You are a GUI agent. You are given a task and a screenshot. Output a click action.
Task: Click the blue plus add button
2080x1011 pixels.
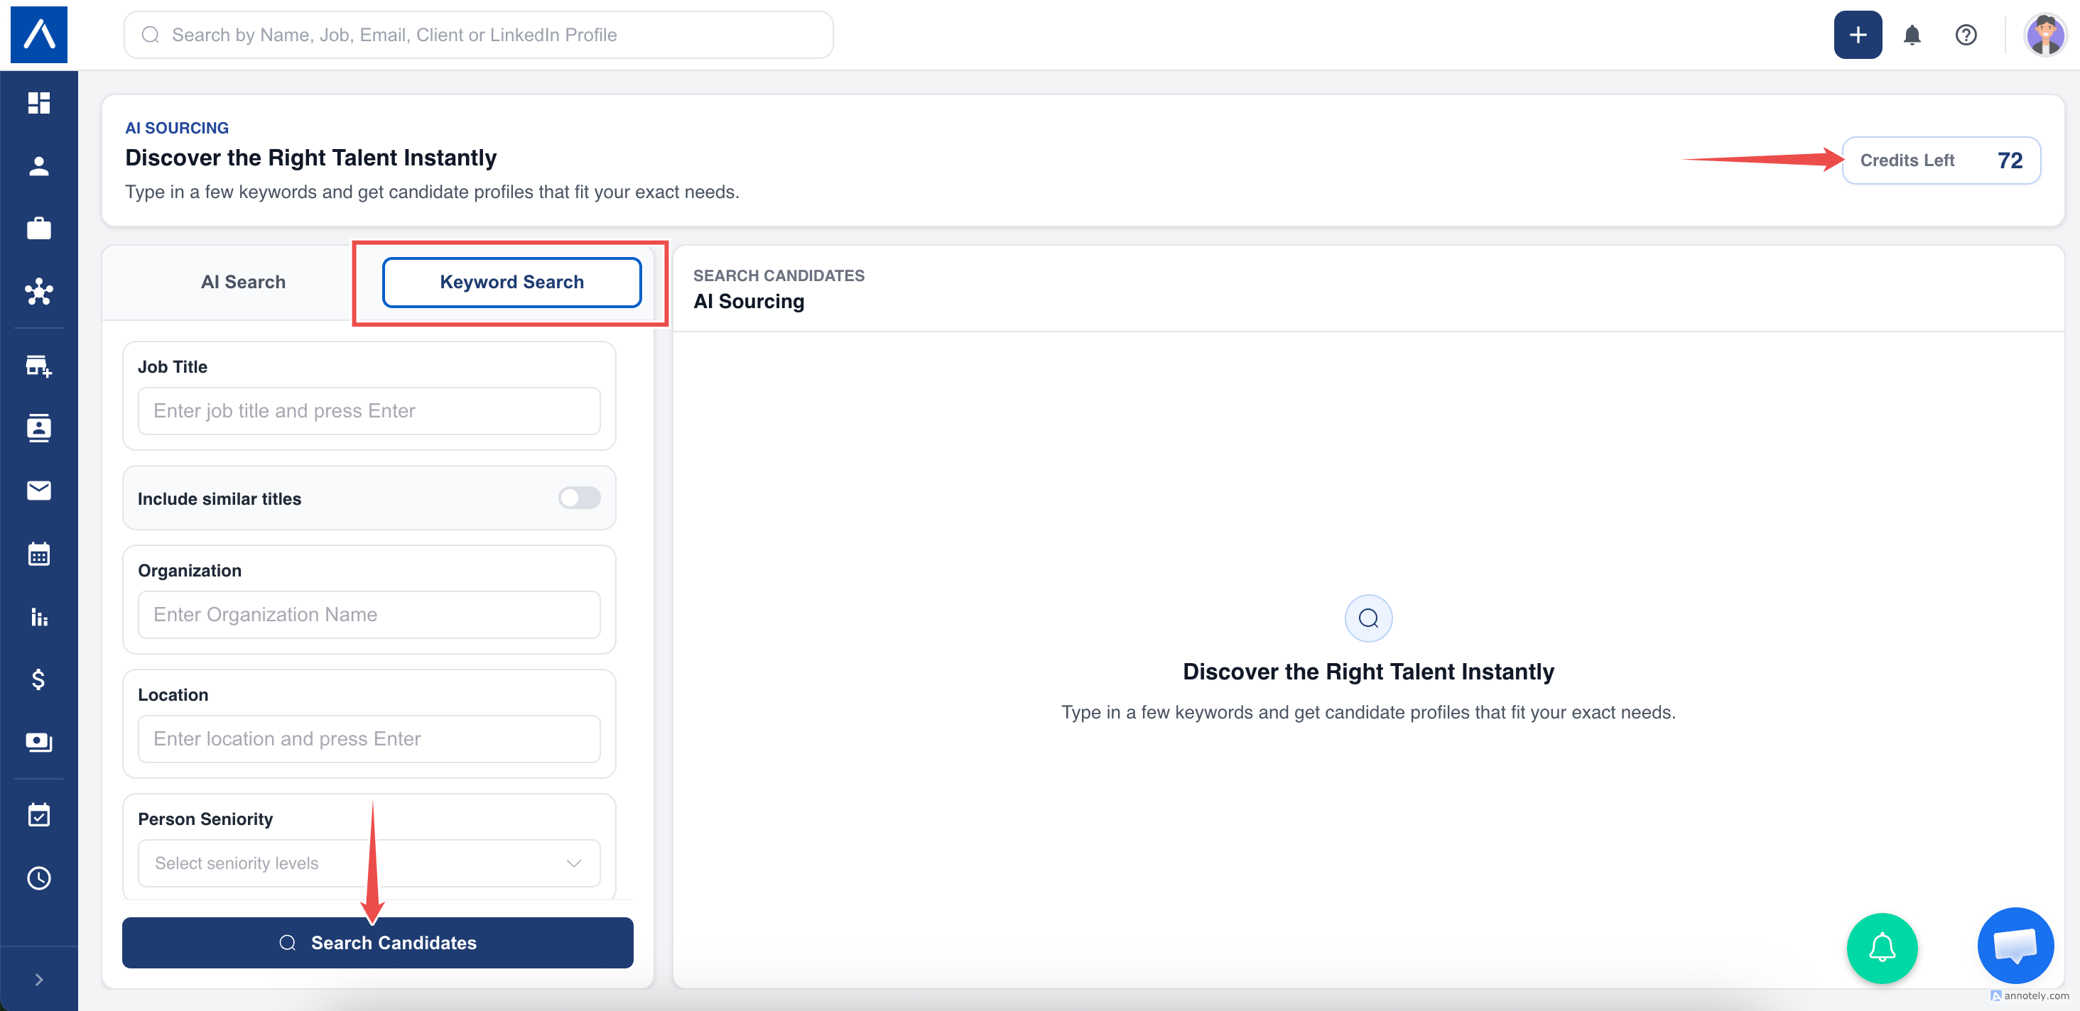[x=1858, y=35]
